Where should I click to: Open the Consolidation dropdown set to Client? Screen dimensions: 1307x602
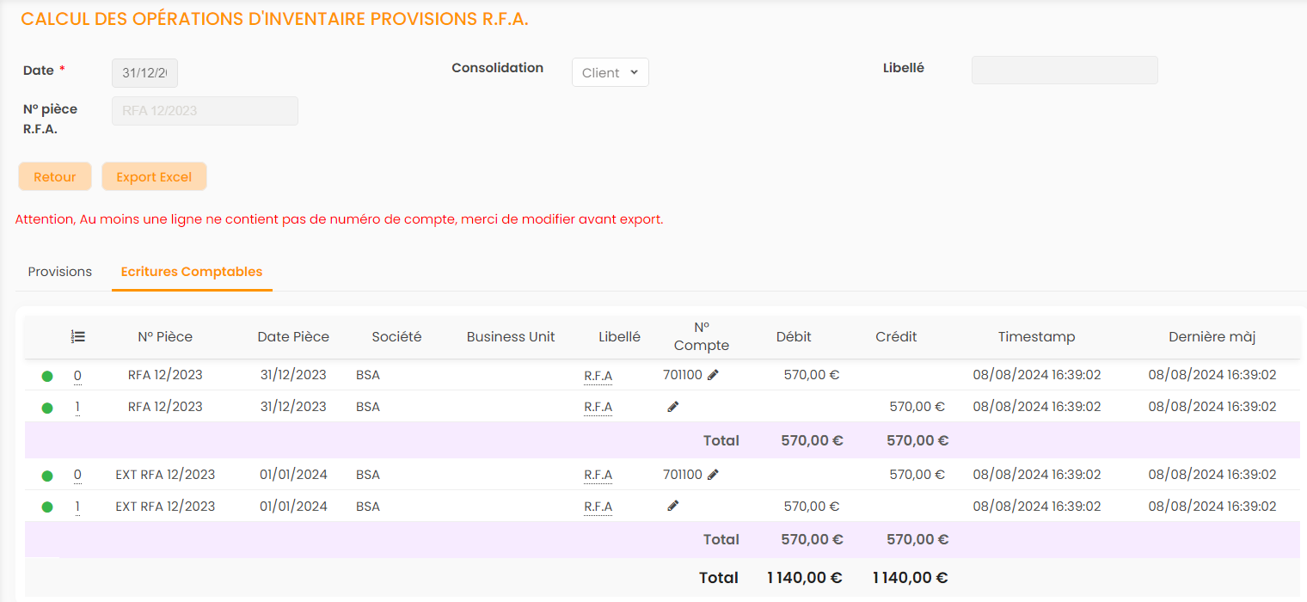pyautogui.click(x=610, y=73)
